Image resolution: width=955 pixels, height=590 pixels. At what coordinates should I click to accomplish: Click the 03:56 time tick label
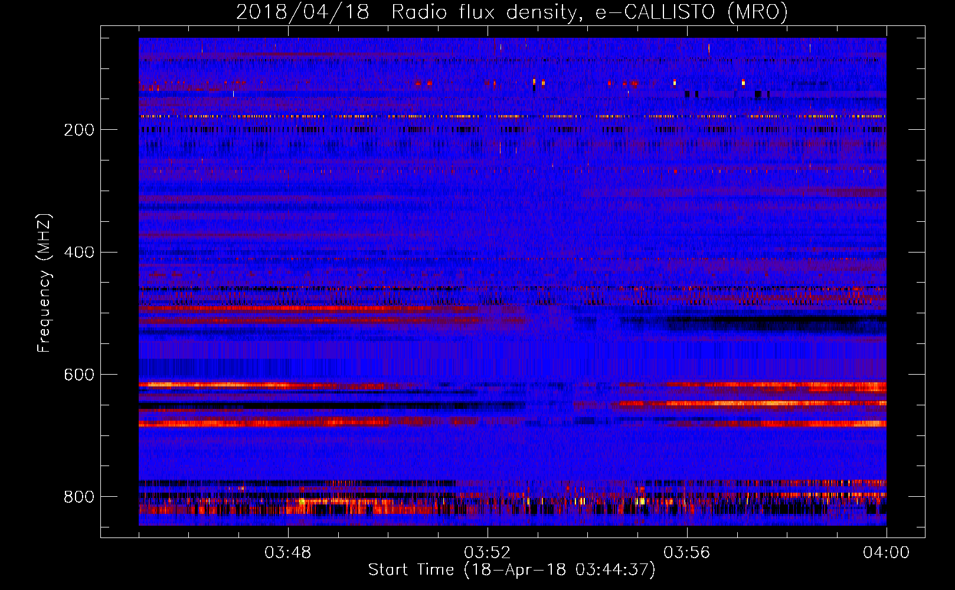click(686, 553)
